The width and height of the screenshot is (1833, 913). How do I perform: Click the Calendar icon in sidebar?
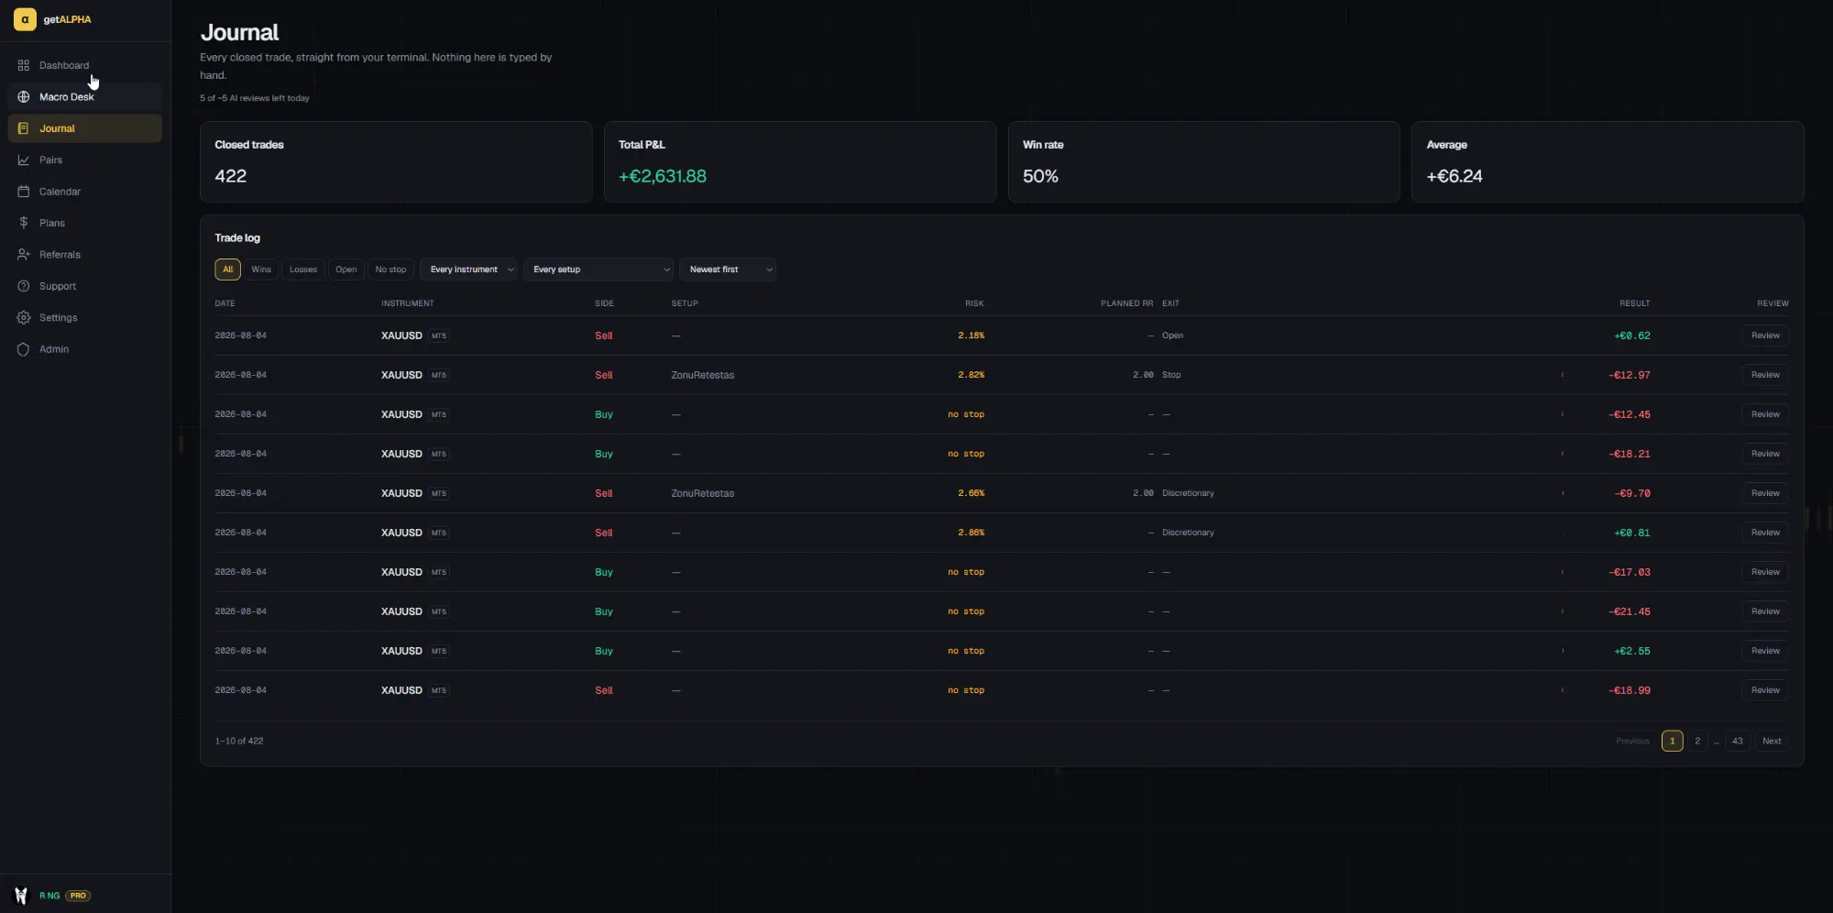[24, 192]
